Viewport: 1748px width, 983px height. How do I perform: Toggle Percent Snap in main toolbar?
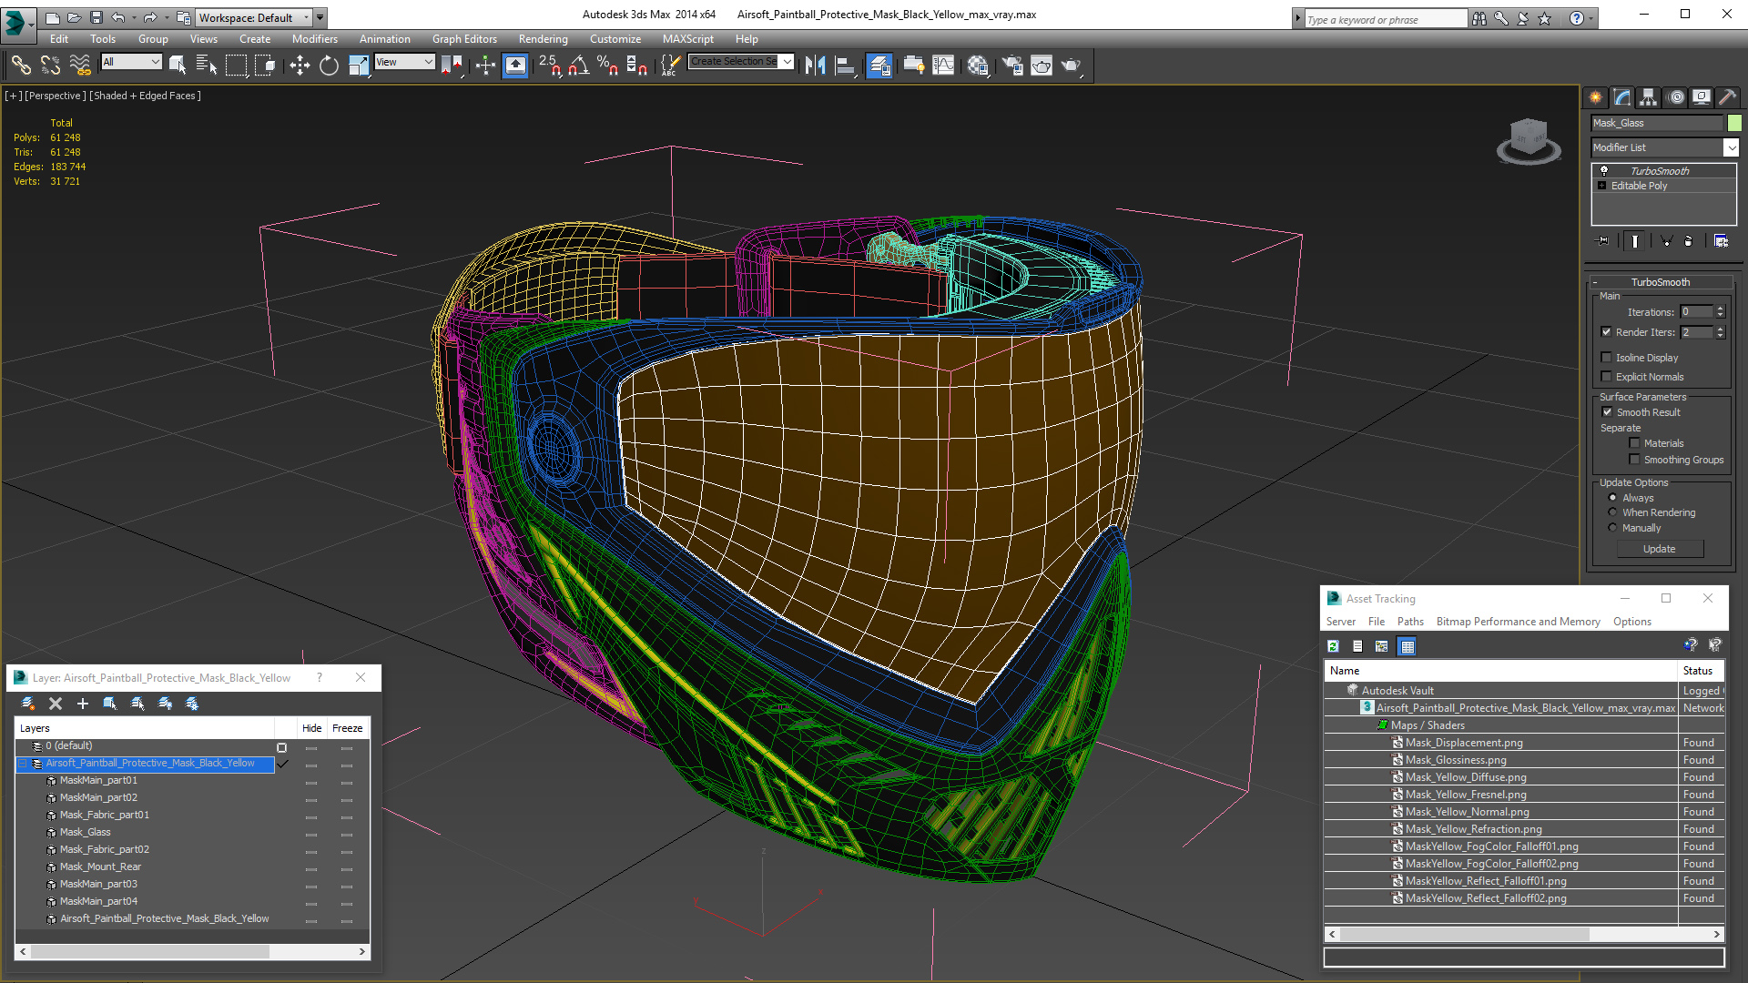click(x=607, y=65)
